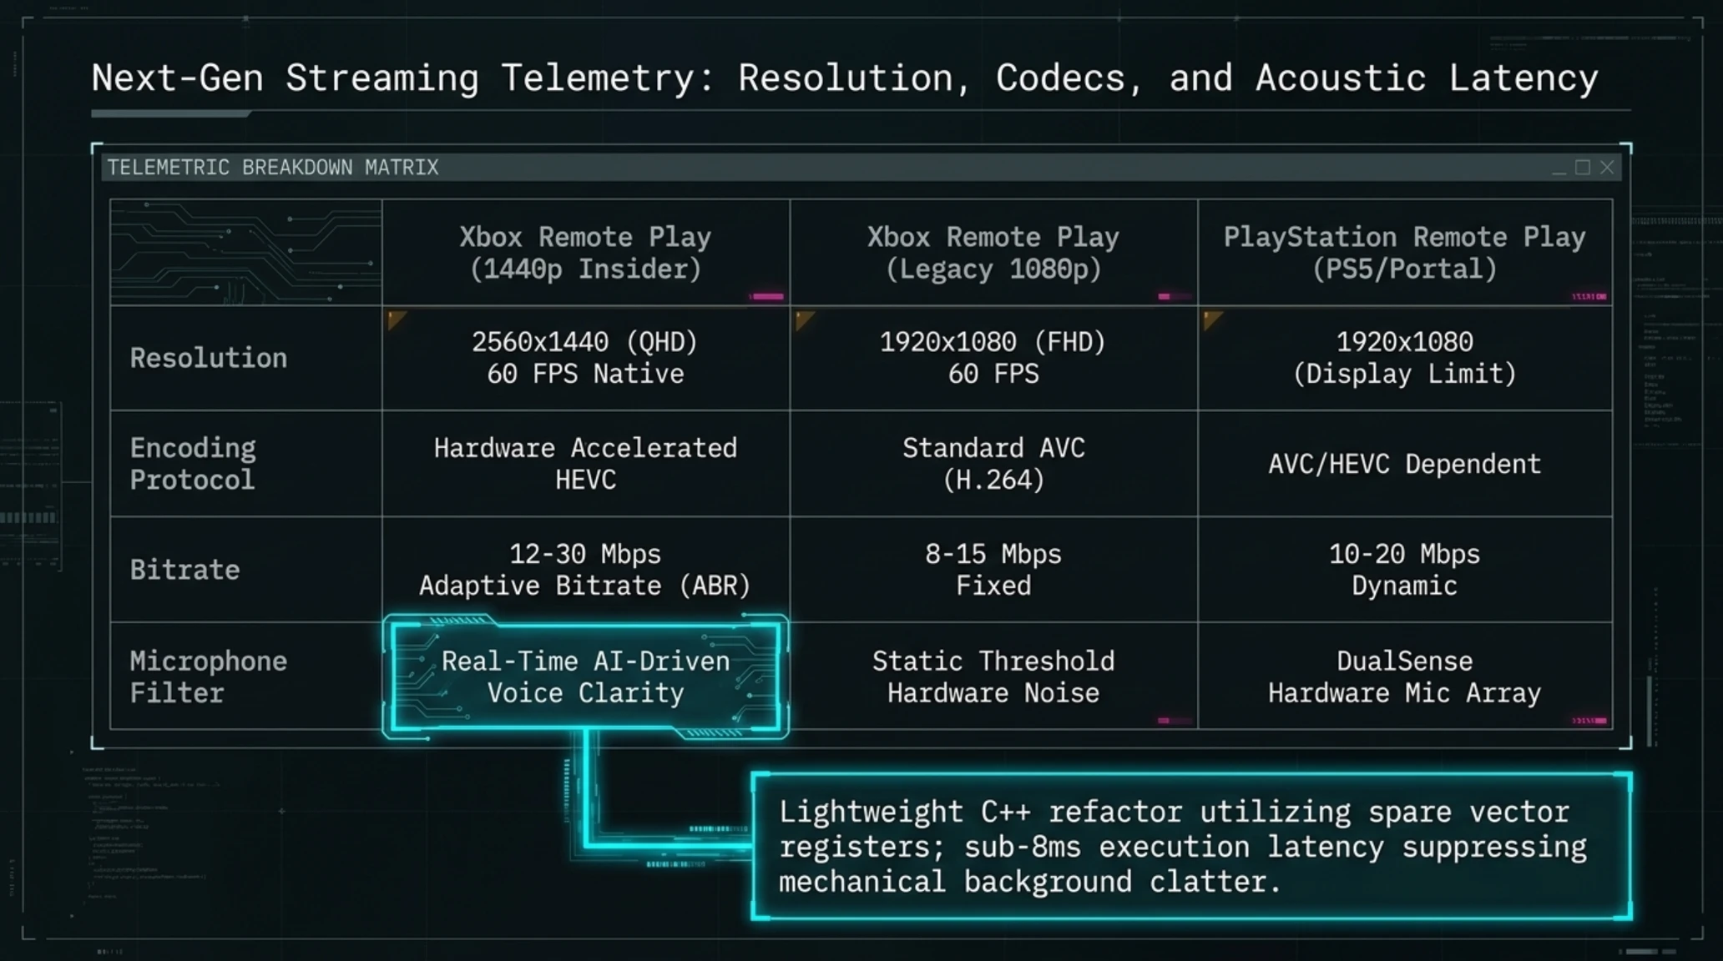Select the '1920x1080 (Display Limit)' cell

[1405, 358]
